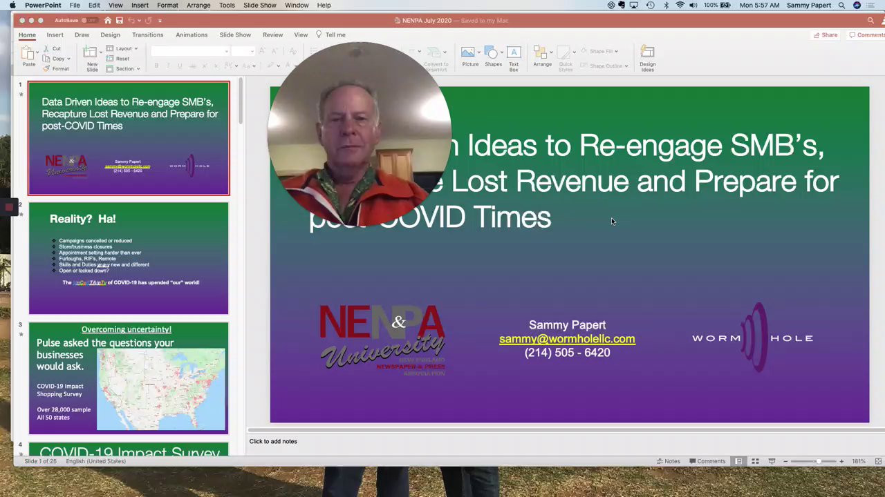Click the Redo arrow in title bar
Viewport: 885px width, 497px height.
point(148,21)
